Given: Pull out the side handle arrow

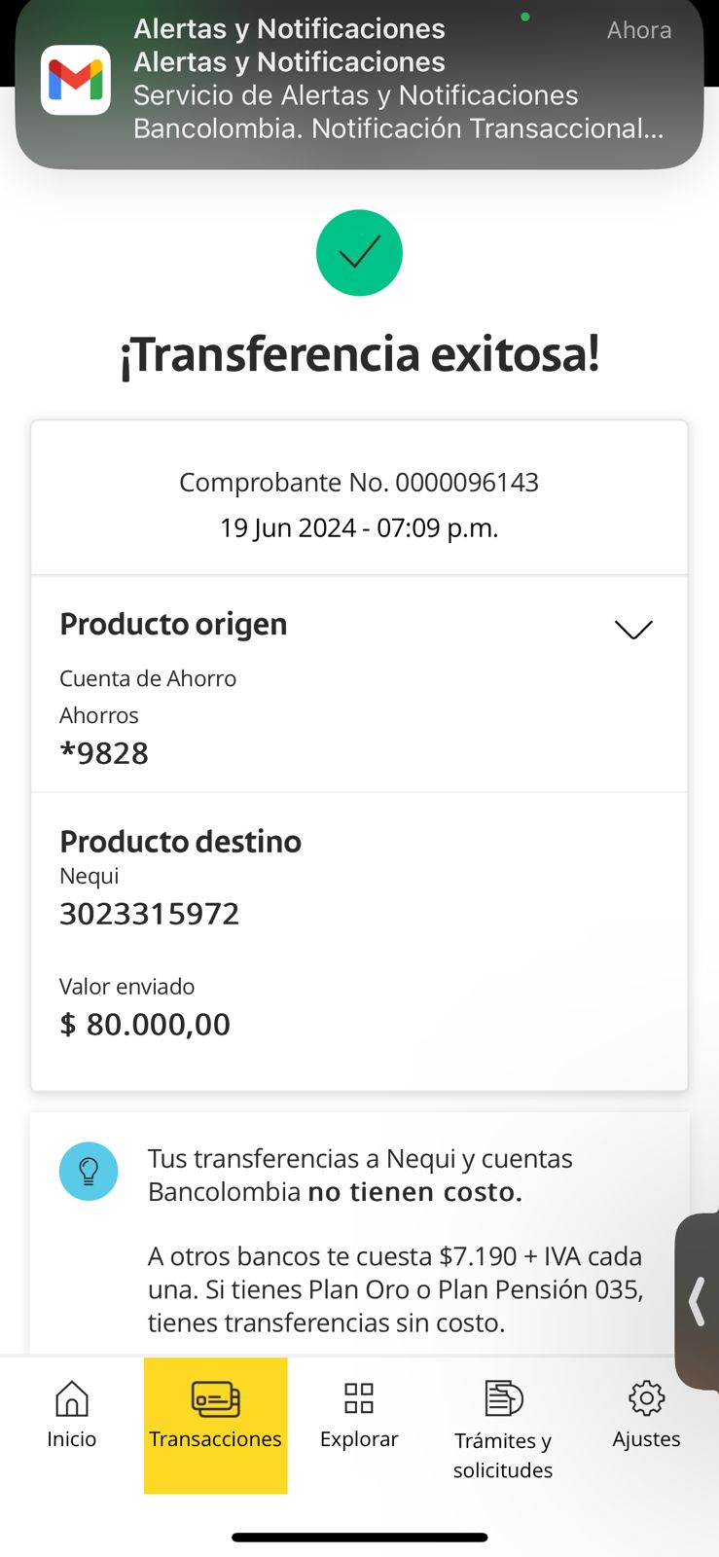Looking at the screenshot, I should [697, 1302].
